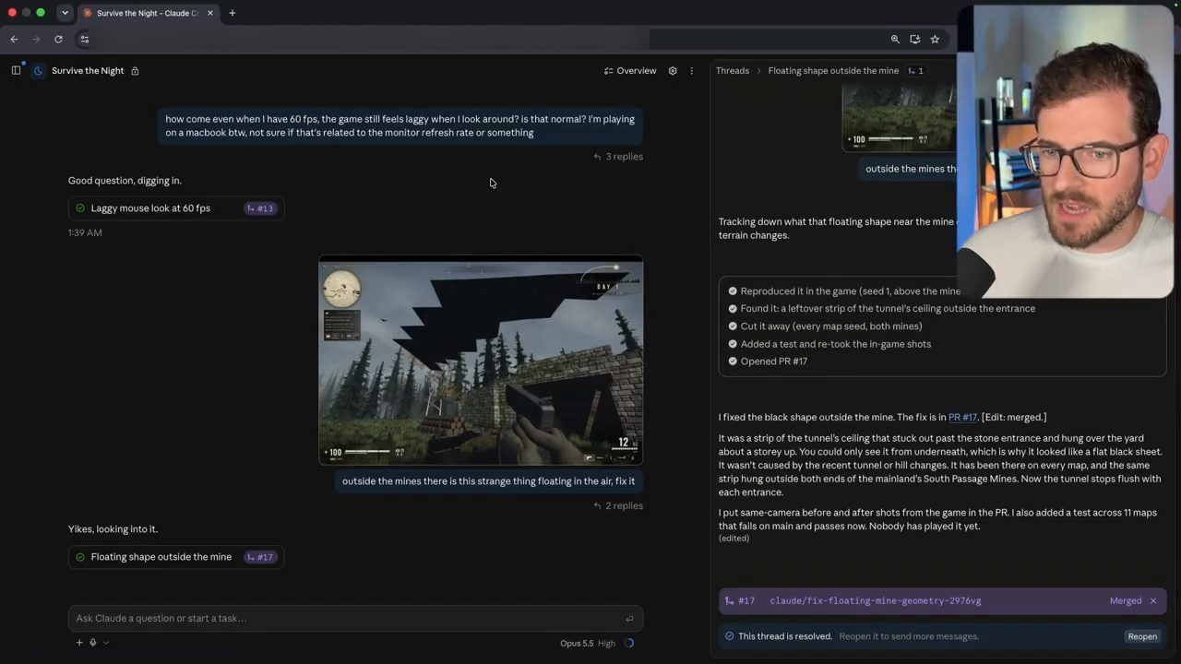Viewport: 1181px width, 664px height.
Task: Go to Threads in the breadcrumb
Action: click(733, 71)
